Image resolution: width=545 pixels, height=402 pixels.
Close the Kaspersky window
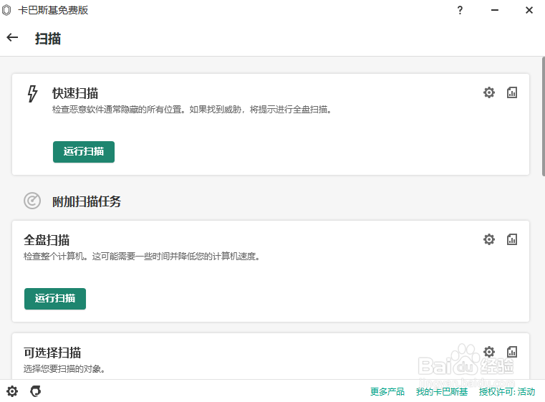529,10
